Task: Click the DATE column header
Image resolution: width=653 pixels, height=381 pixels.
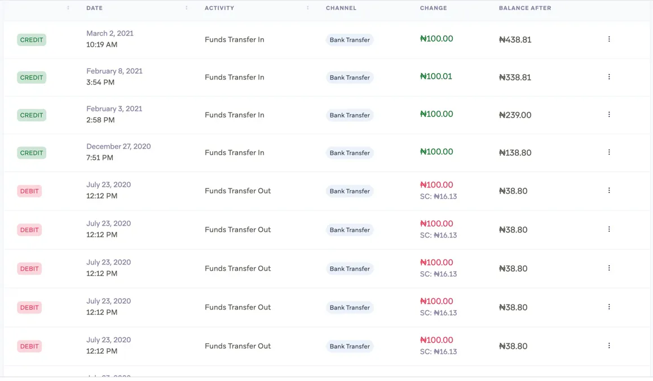Action: point(95,8)
